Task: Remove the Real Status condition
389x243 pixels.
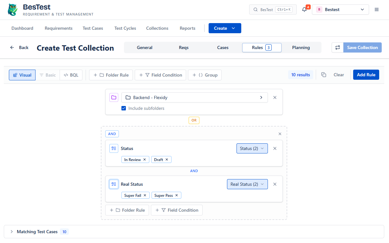Action: 275,184
